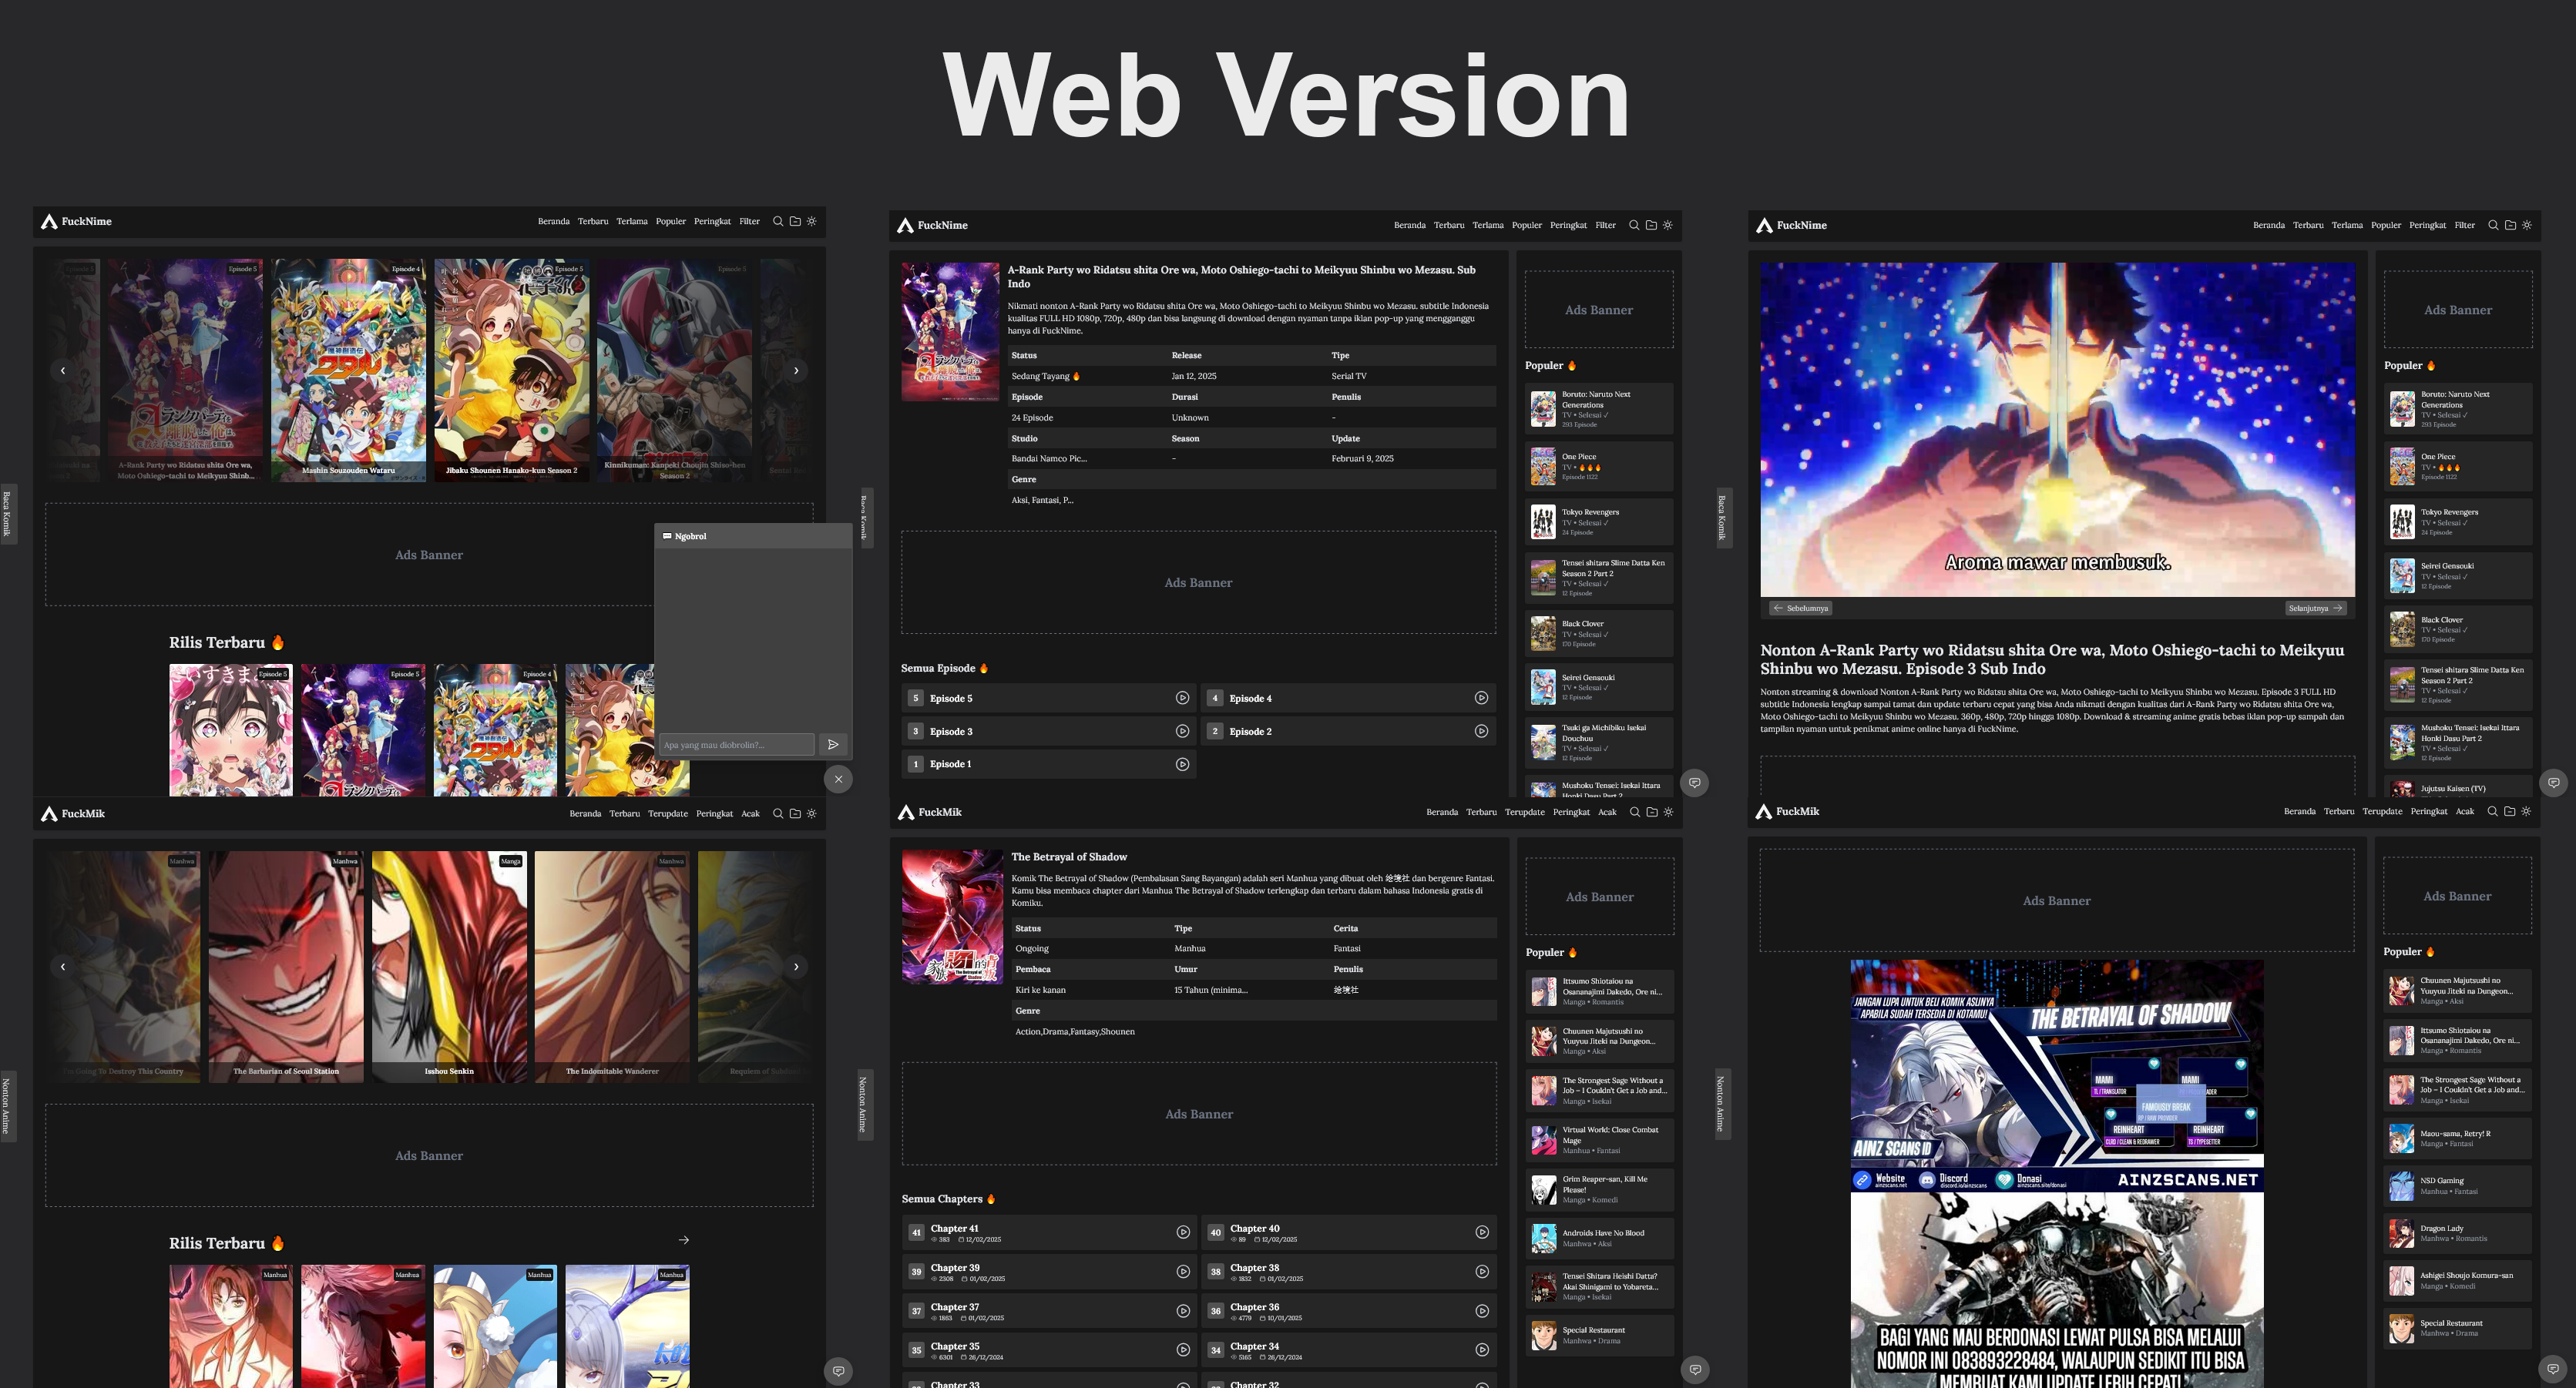Open Black Clover in FuckNime detail Populer list
The image size is (2576, 1388).
pyautogui.click(x=1599, y=634)
